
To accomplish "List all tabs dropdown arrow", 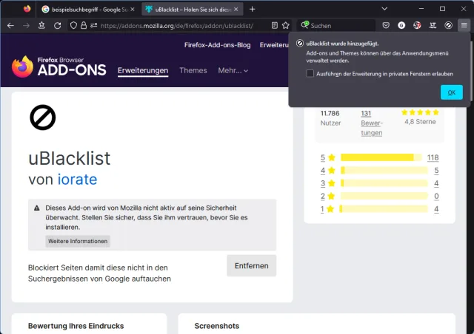I will pyautogui.click(x=384, y=9).
